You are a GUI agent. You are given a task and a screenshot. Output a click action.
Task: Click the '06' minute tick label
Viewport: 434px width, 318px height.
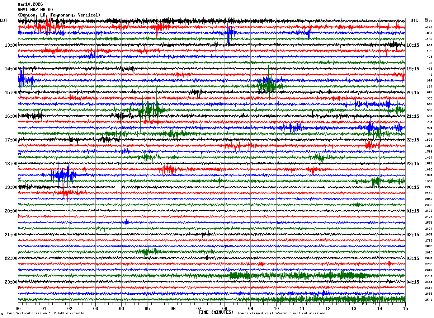pos(173,308)
